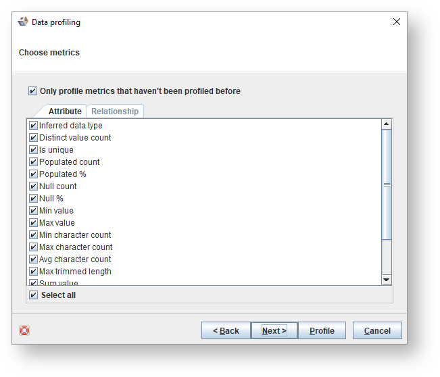Go back with the Back button
Viewport: 440px width, 377px height.
226,330
